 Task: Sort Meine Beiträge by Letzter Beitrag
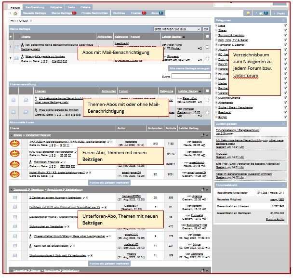(x=172, y=37)
